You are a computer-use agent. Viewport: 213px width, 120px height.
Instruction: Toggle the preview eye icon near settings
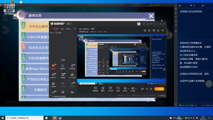pos(147,89)
